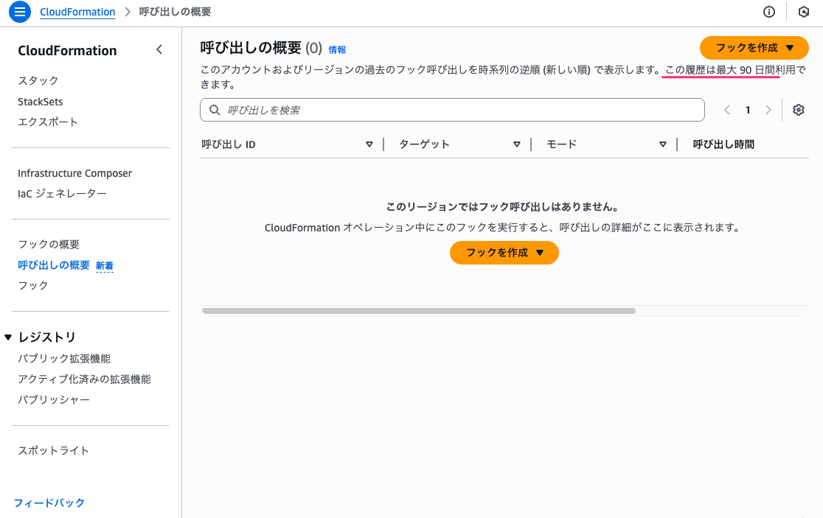Open the hamburger navigation menu icon
Viewport: 823px width, 518px height.
coord(19,12)
